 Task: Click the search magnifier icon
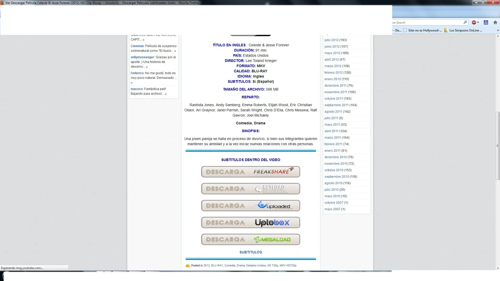coord(465,22)
